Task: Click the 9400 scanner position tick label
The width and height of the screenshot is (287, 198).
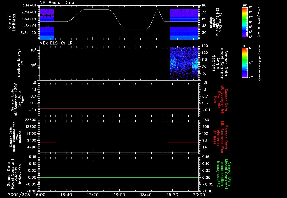Action: click(31, 140)
